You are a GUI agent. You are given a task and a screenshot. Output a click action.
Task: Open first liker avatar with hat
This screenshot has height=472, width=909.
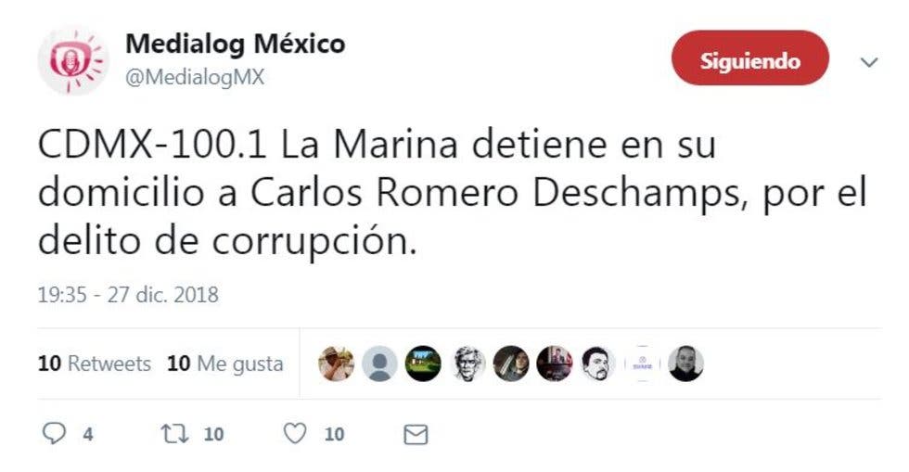click(336, 364)
